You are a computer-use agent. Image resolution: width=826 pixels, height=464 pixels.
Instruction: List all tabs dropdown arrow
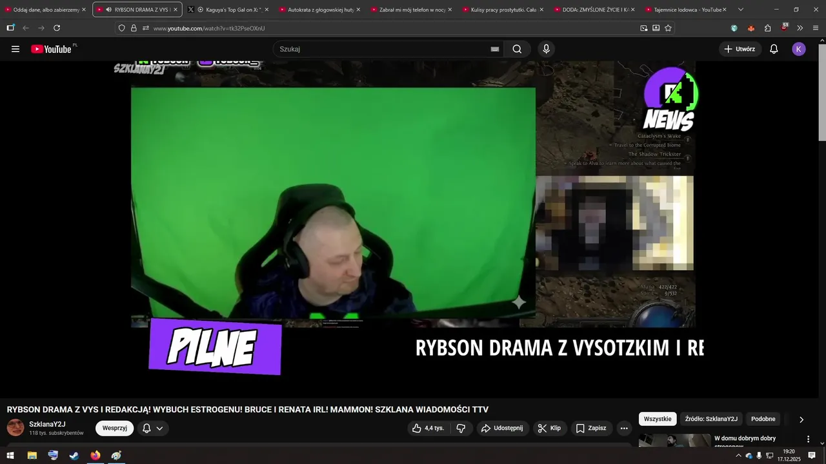click(741, 10)
